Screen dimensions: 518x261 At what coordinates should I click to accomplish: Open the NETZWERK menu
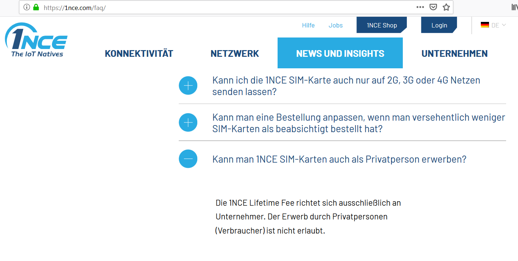pos(235,53)
